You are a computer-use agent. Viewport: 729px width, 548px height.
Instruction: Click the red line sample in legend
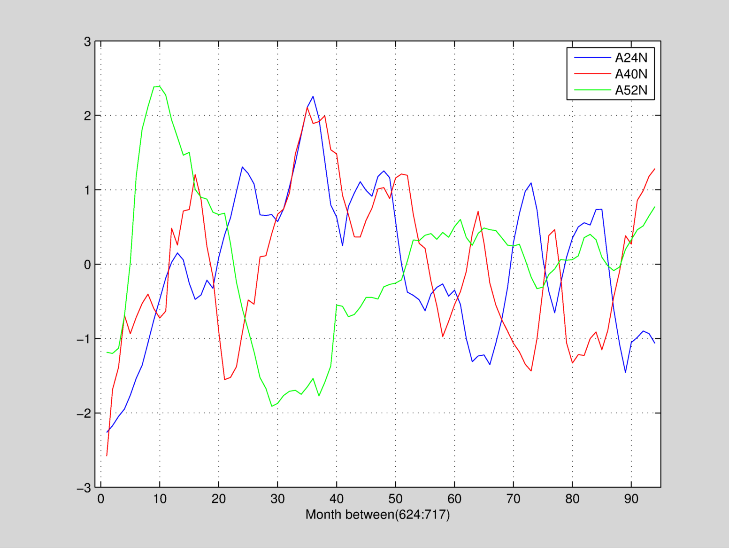point(592,74)
